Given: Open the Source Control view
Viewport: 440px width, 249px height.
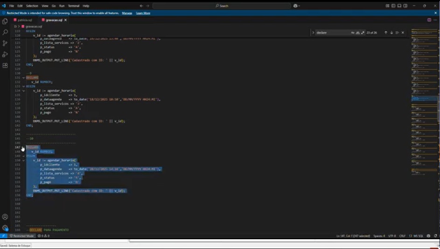Looking at the screenshot, I should (5, 43).
